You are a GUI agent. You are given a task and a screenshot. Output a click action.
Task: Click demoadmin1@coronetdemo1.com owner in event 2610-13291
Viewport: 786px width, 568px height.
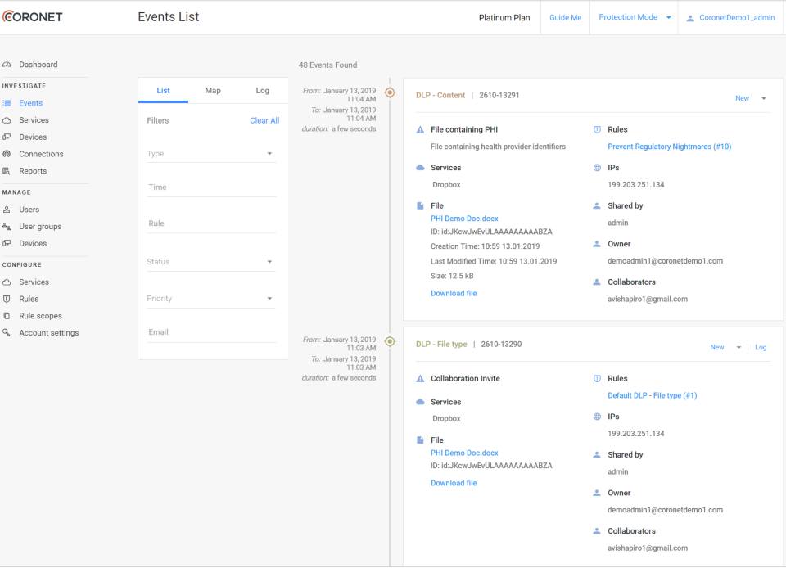[665, 261]
